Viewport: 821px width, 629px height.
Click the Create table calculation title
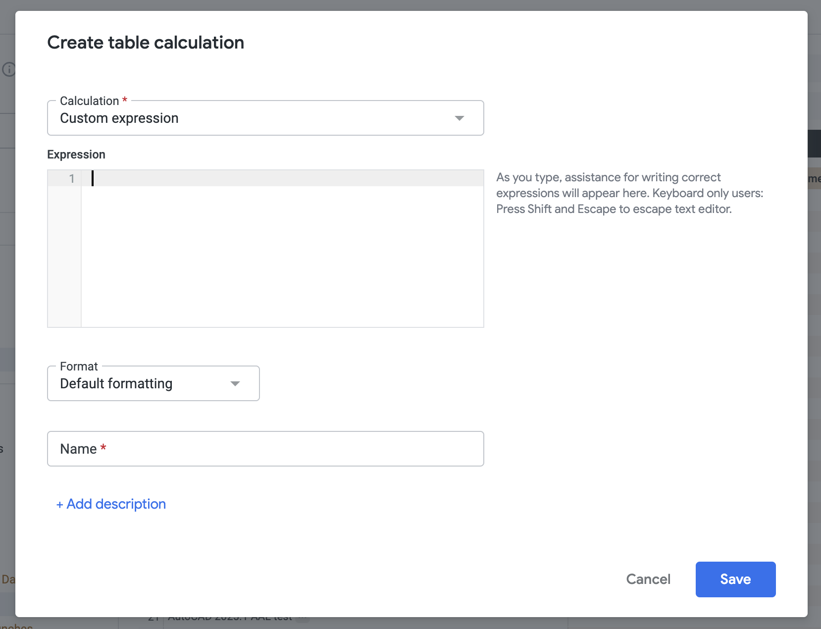click(146, 43)
